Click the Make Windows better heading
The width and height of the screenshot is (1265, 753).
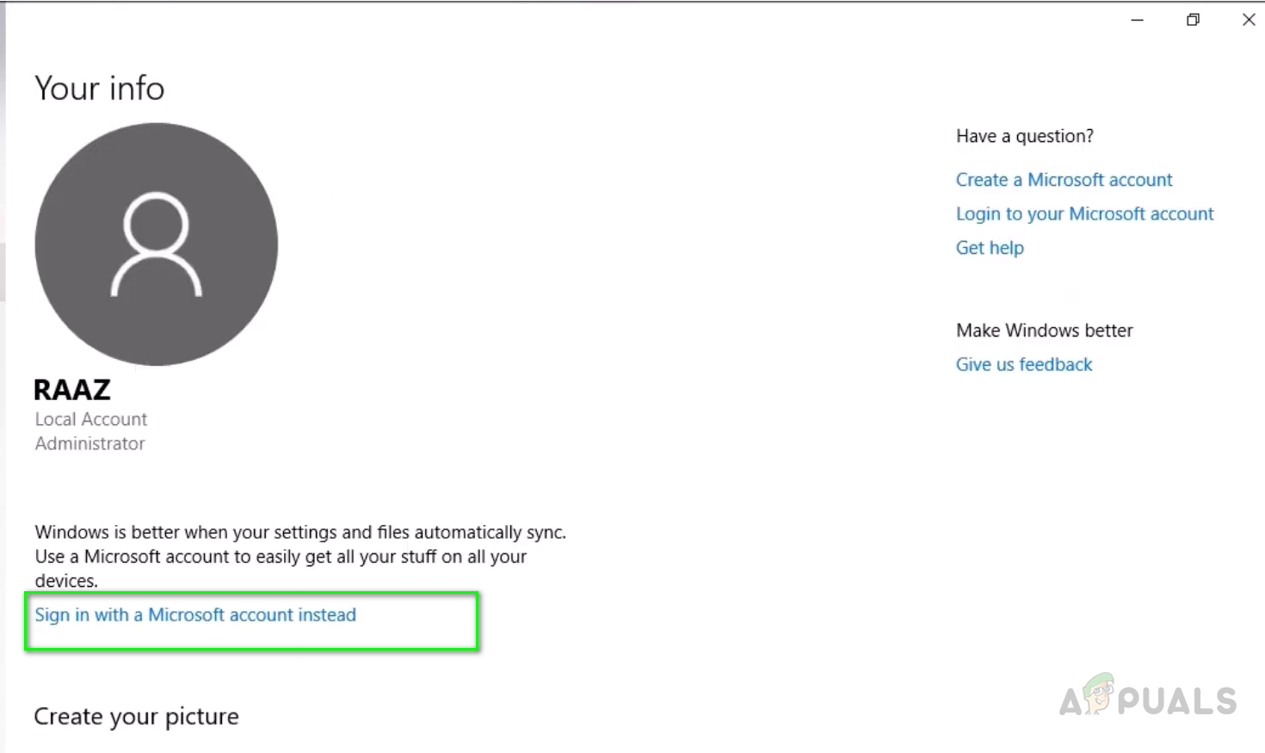click(1044, 330)
